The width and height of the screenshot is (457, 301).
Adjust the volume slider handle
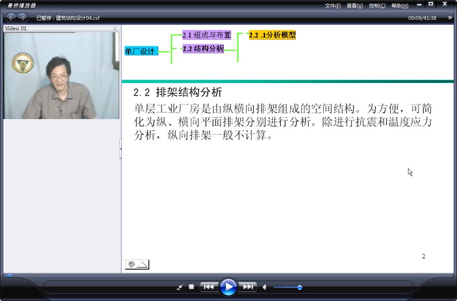point(300,287)
